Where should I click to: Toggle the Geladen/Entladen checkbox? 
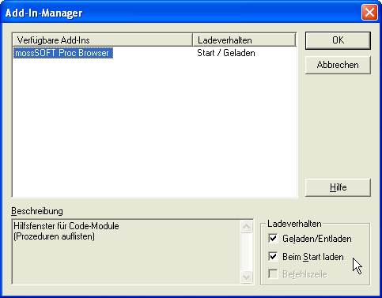[273, 239]
